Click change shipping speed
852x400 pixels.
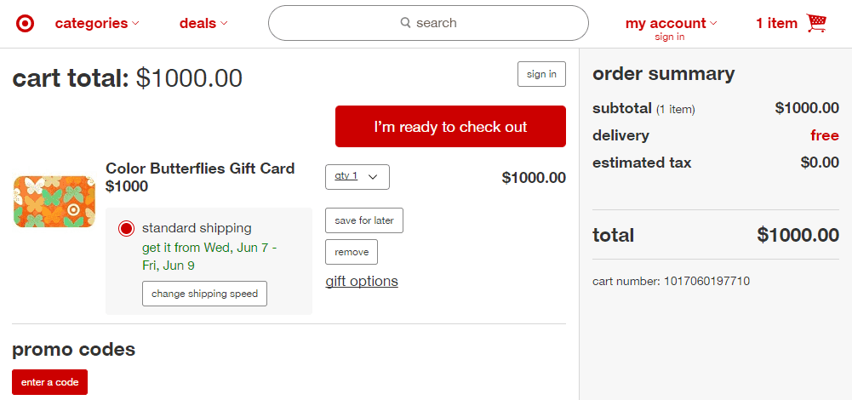(204, 294)
